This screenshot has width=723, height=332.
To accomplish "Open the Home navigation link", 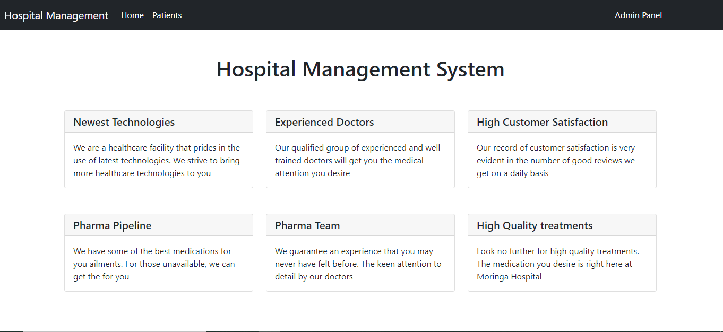I will [x=132, y=15].
